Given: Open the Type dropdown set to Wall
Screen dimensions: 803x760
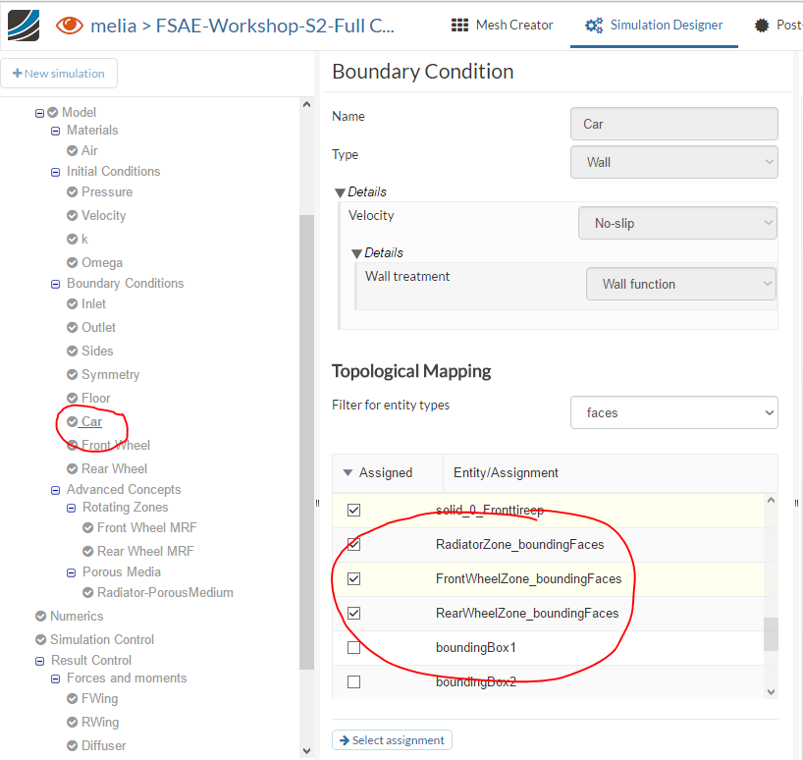Looking at the screenshot, I should pos(673,162).
